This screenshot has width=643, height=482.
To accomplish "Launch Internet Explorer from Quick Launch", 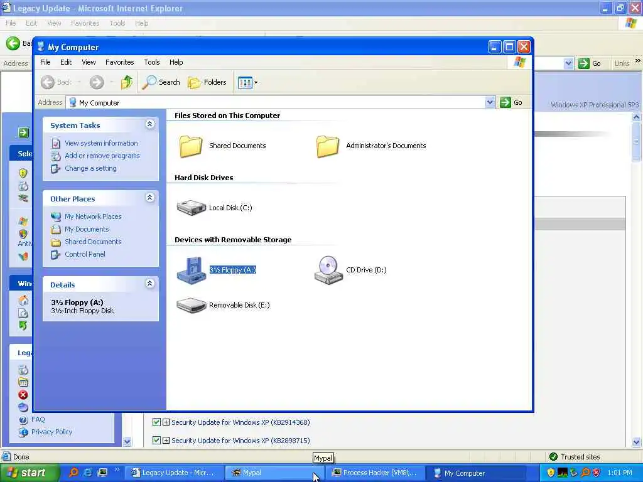I will (88, 473).
